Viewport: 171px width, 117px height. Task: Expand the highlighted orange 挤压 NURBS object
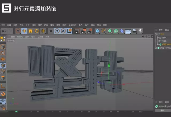click(x=157, y=44)
